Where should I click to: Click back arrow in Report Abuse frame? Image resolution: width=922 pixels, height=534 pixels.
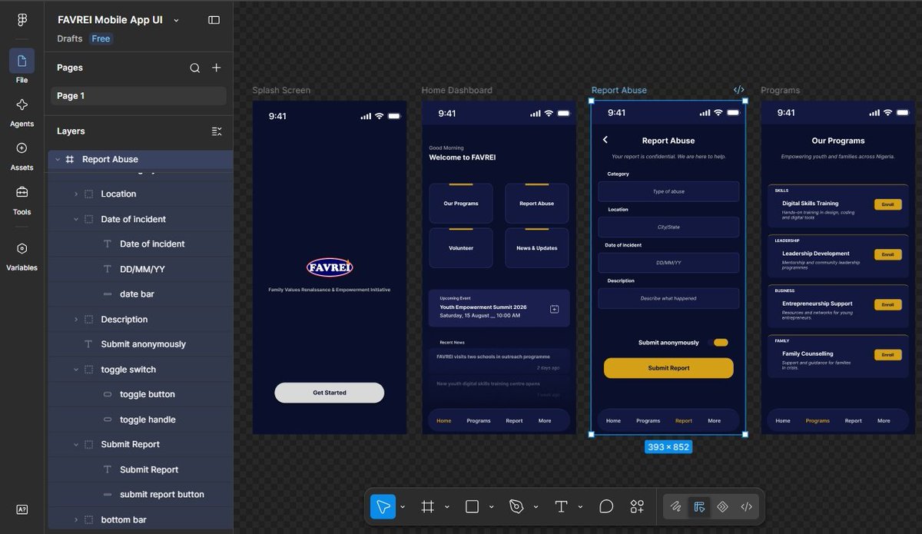click(x=605, y=140)
